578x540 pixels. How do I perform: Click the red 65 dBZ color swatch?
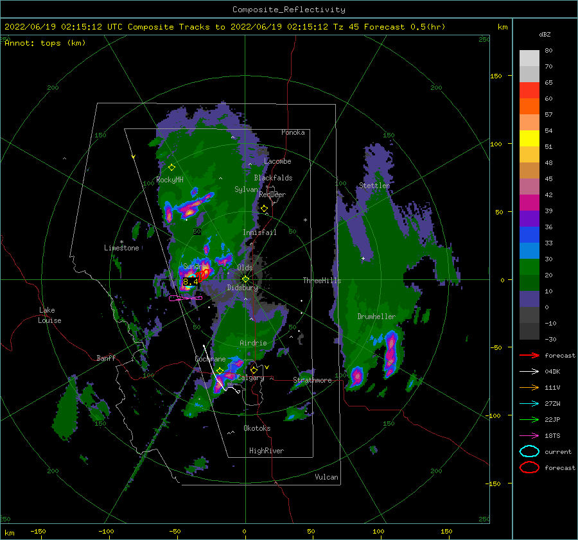(x=529, y=91)
